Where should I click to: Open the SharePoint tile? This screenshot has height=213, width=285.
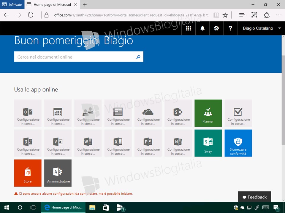178,113
